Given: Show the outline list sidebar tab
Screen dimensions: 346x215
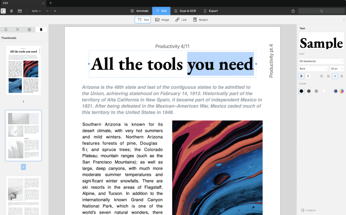Looking at the screenshot, I should pyautogui.click(x=17, y=30).
